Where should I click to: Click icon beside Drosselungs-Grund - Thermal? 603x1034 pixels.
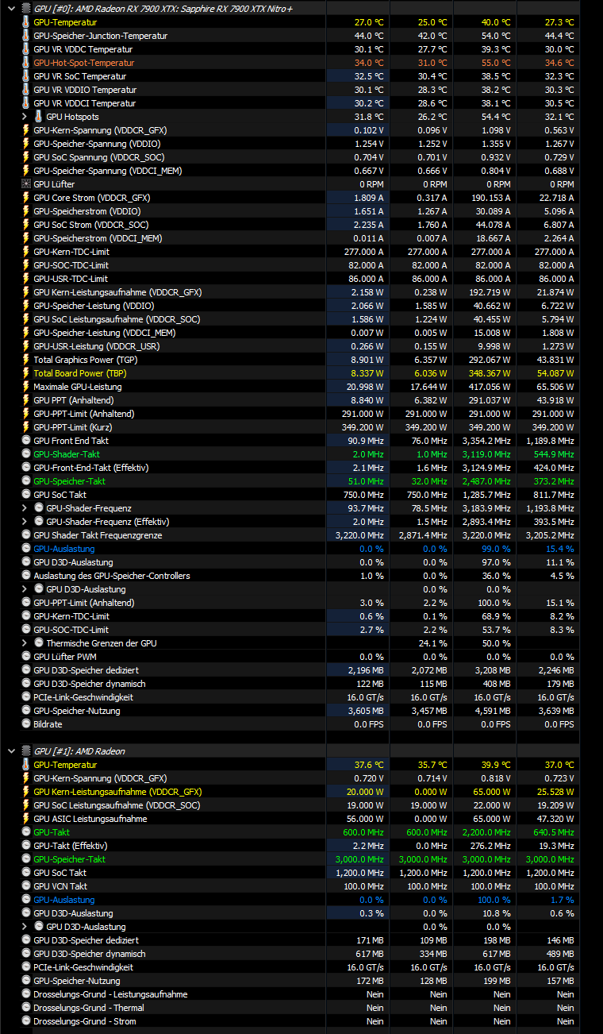click(25, 1008)
